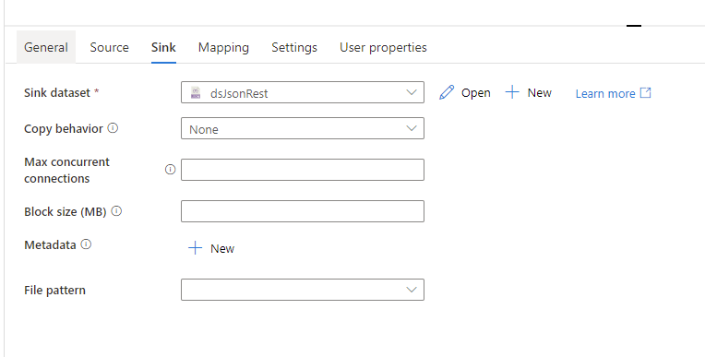Screen dimensions: 705x357
Task: Select the Sink tab
Action: pyautogui.click(x=163, y=47)
